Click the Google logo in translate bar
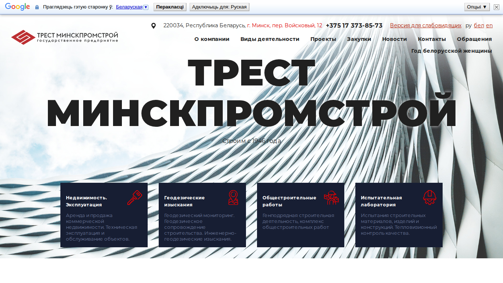This screenshot has width=503, height=283. coord(17,7)
